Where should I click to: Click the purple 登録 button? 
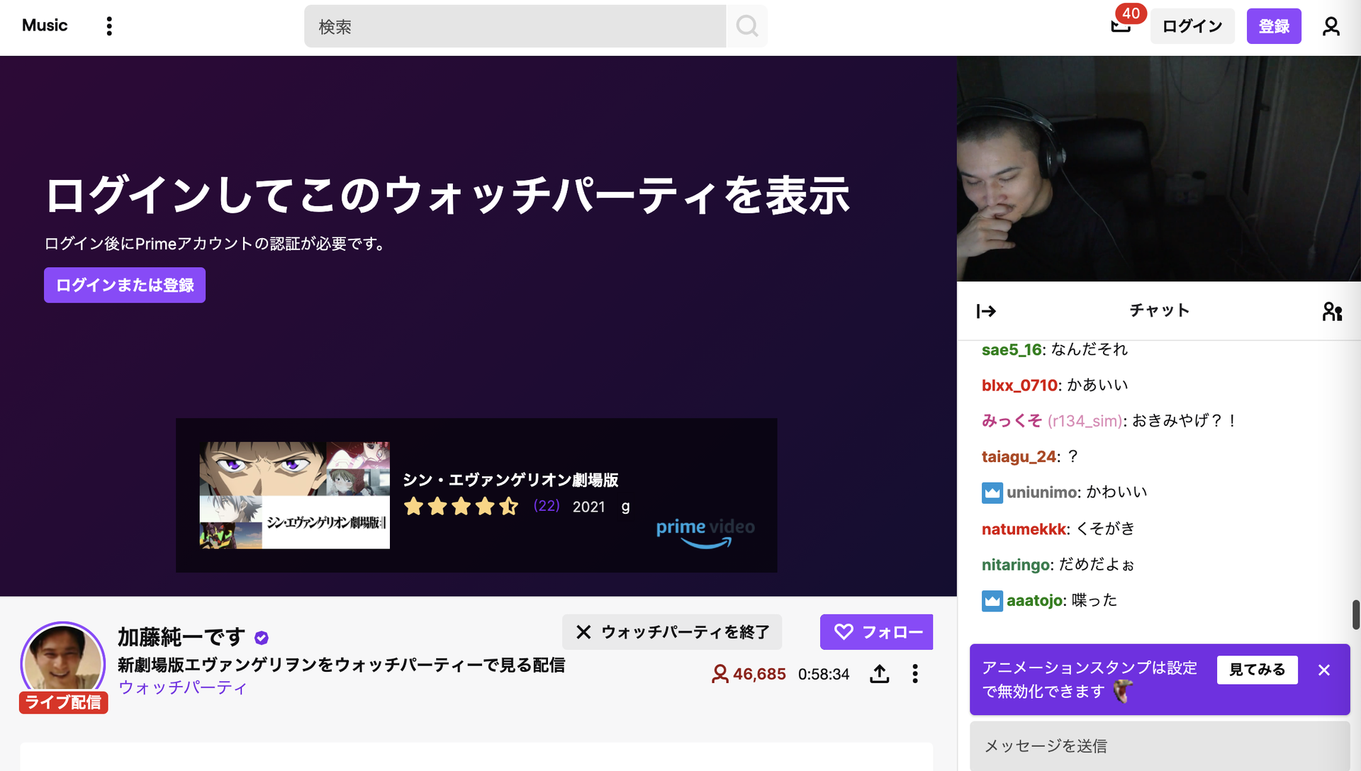click(x=1274, y=26)
